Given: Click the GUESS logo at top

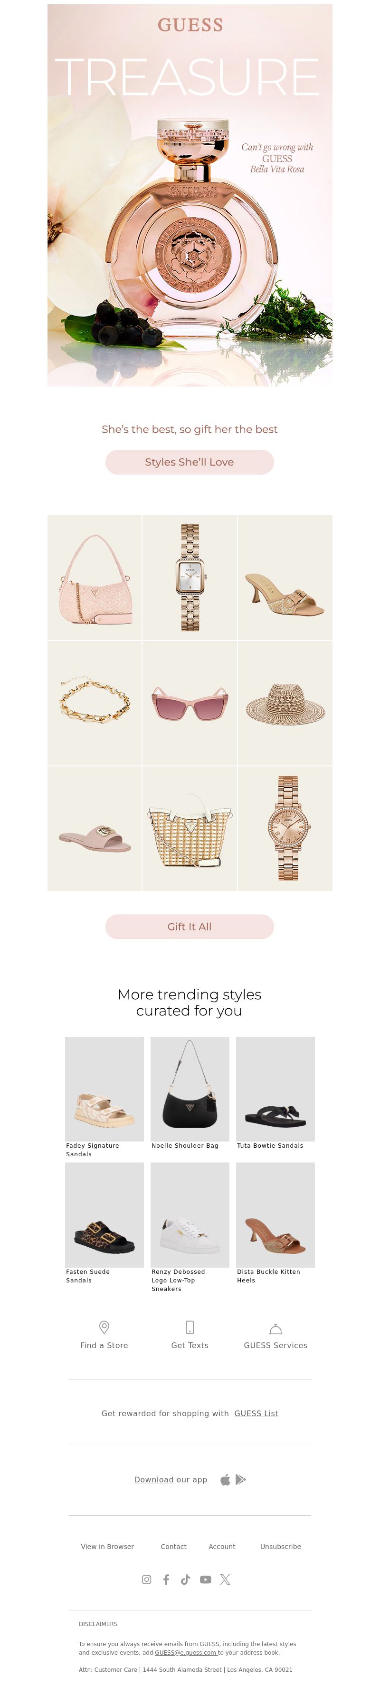Looking at the screenshot, I should [x=190, y=25].
